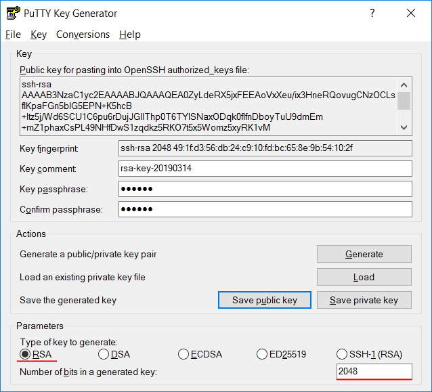
Task: Open the Conversions menu
Action: pos(83,35)
